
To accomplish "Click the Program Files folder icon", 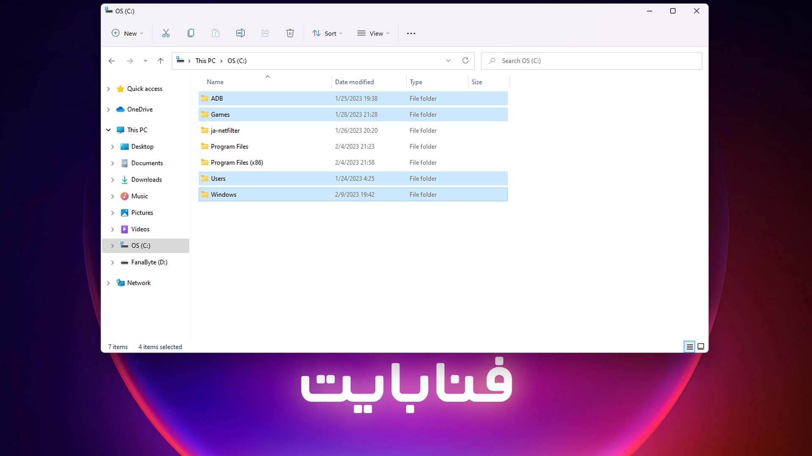I will tap(205, 146).
